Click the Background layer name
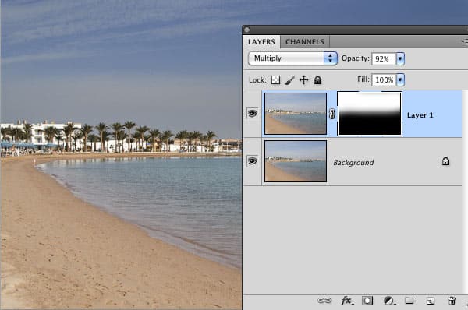 click(353, 163)
